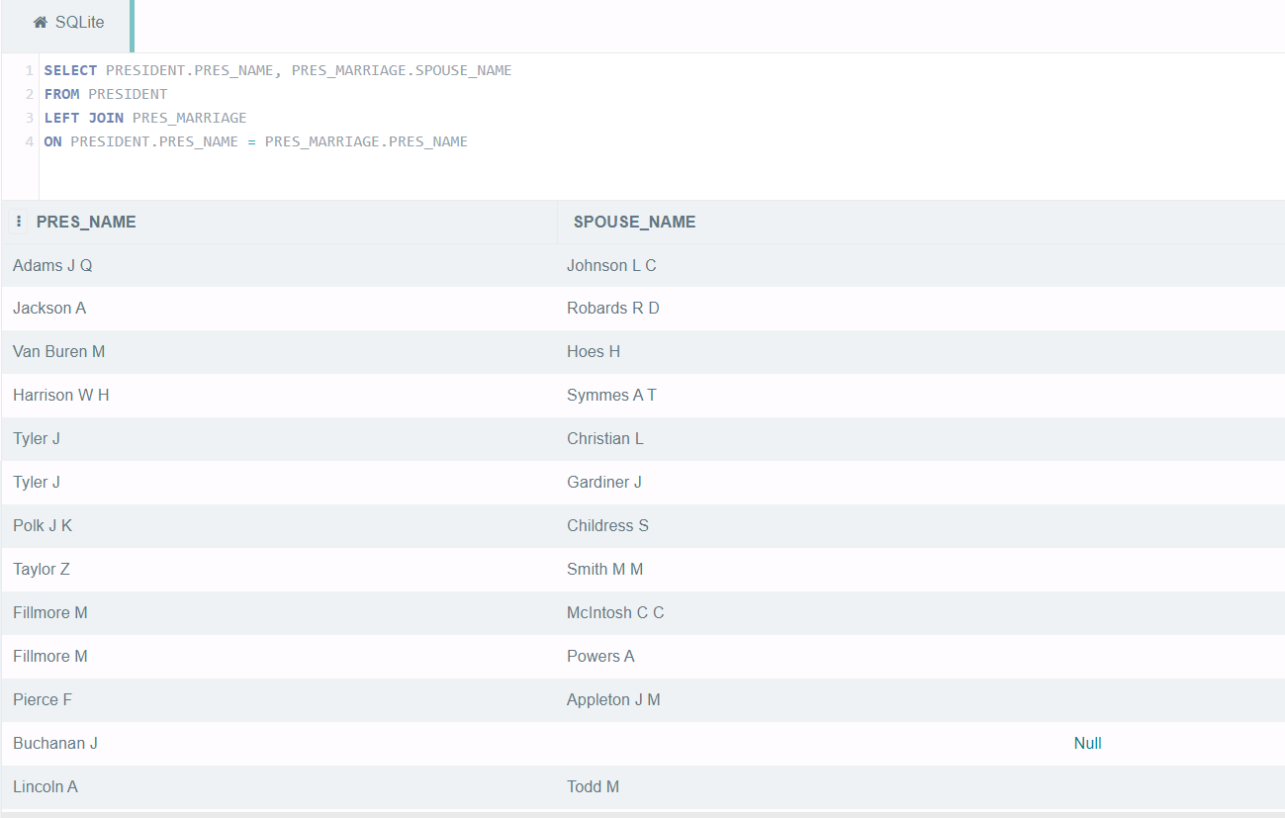This screenshot has width=1285, height=818.
Task: Place cursor on the FROM PRESIDENT line
Action: click(x=106, y=94)
